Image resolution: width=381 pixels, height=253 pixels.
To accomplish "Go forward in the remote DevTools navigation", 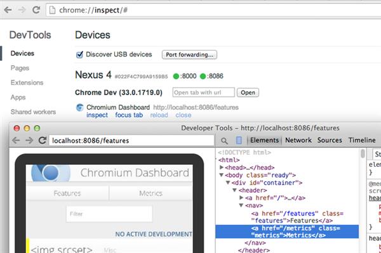I will tap(29, 140).
